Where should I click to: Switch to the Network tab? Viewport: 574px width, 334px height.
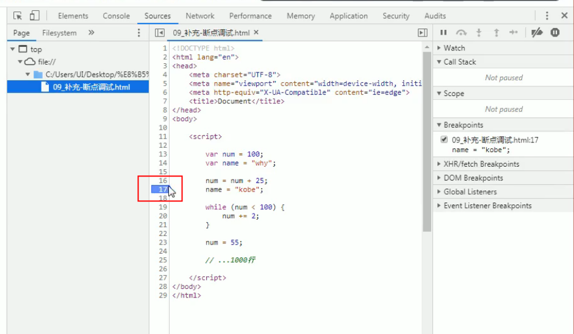click(x=200, y=16)
